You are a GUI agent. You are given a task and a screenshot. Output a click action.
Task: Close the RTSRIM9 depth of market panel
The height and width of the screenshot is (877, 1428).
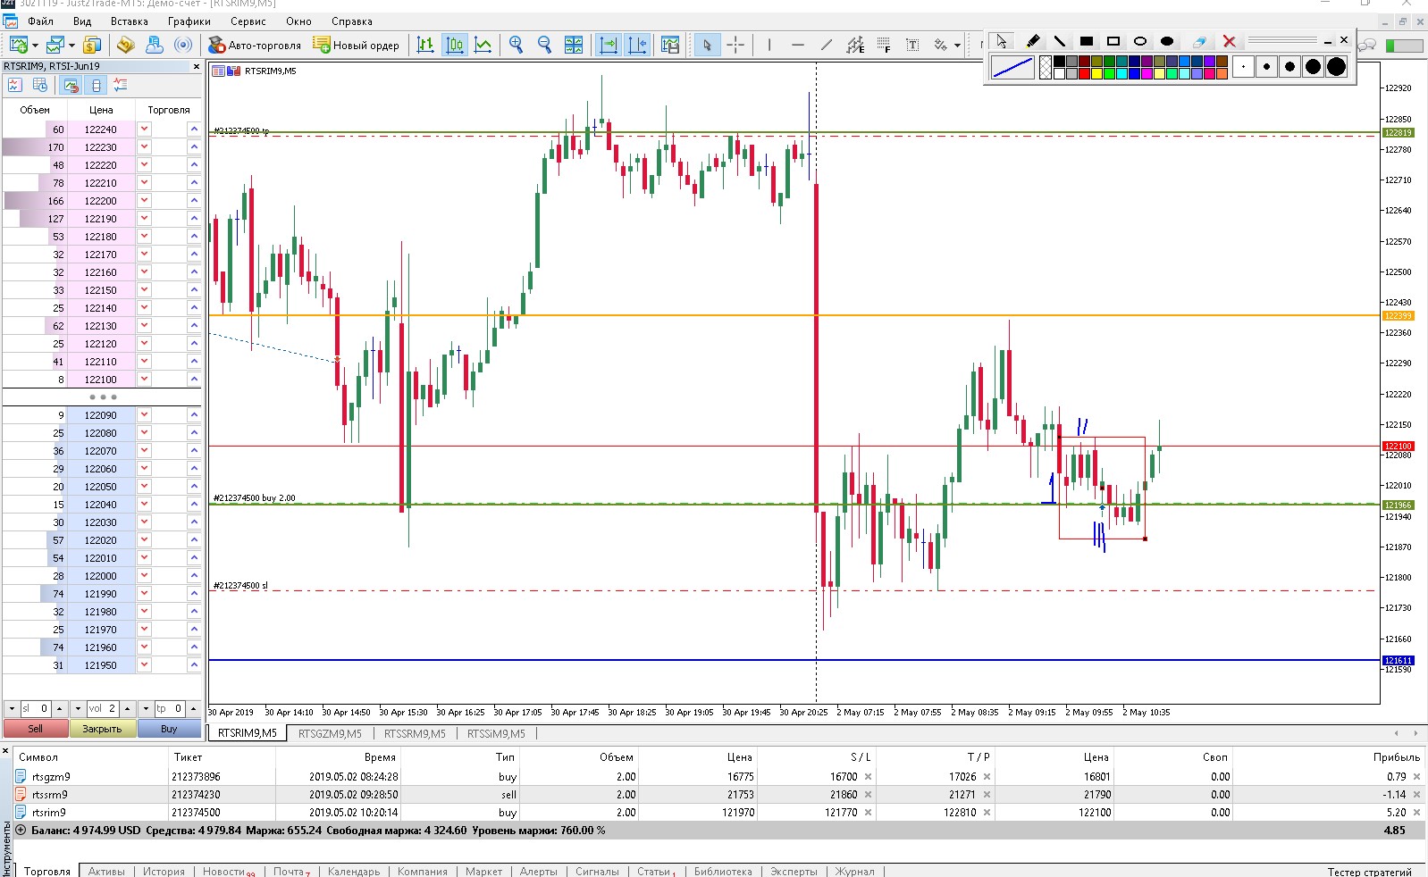(197, 66)
